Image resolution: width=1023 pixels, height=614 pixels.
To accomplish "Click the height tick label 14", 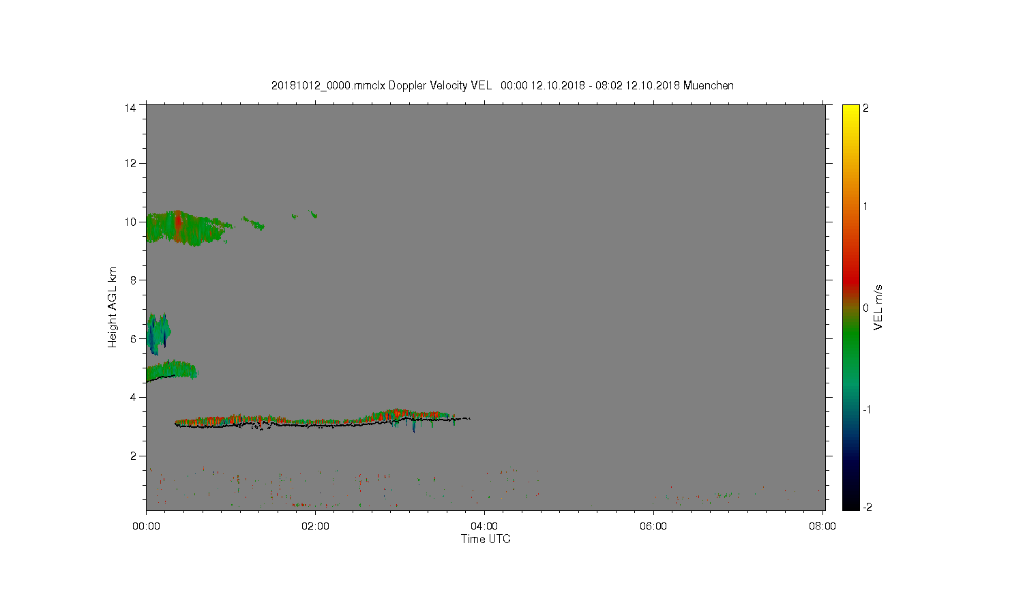I will coord(131,108).
